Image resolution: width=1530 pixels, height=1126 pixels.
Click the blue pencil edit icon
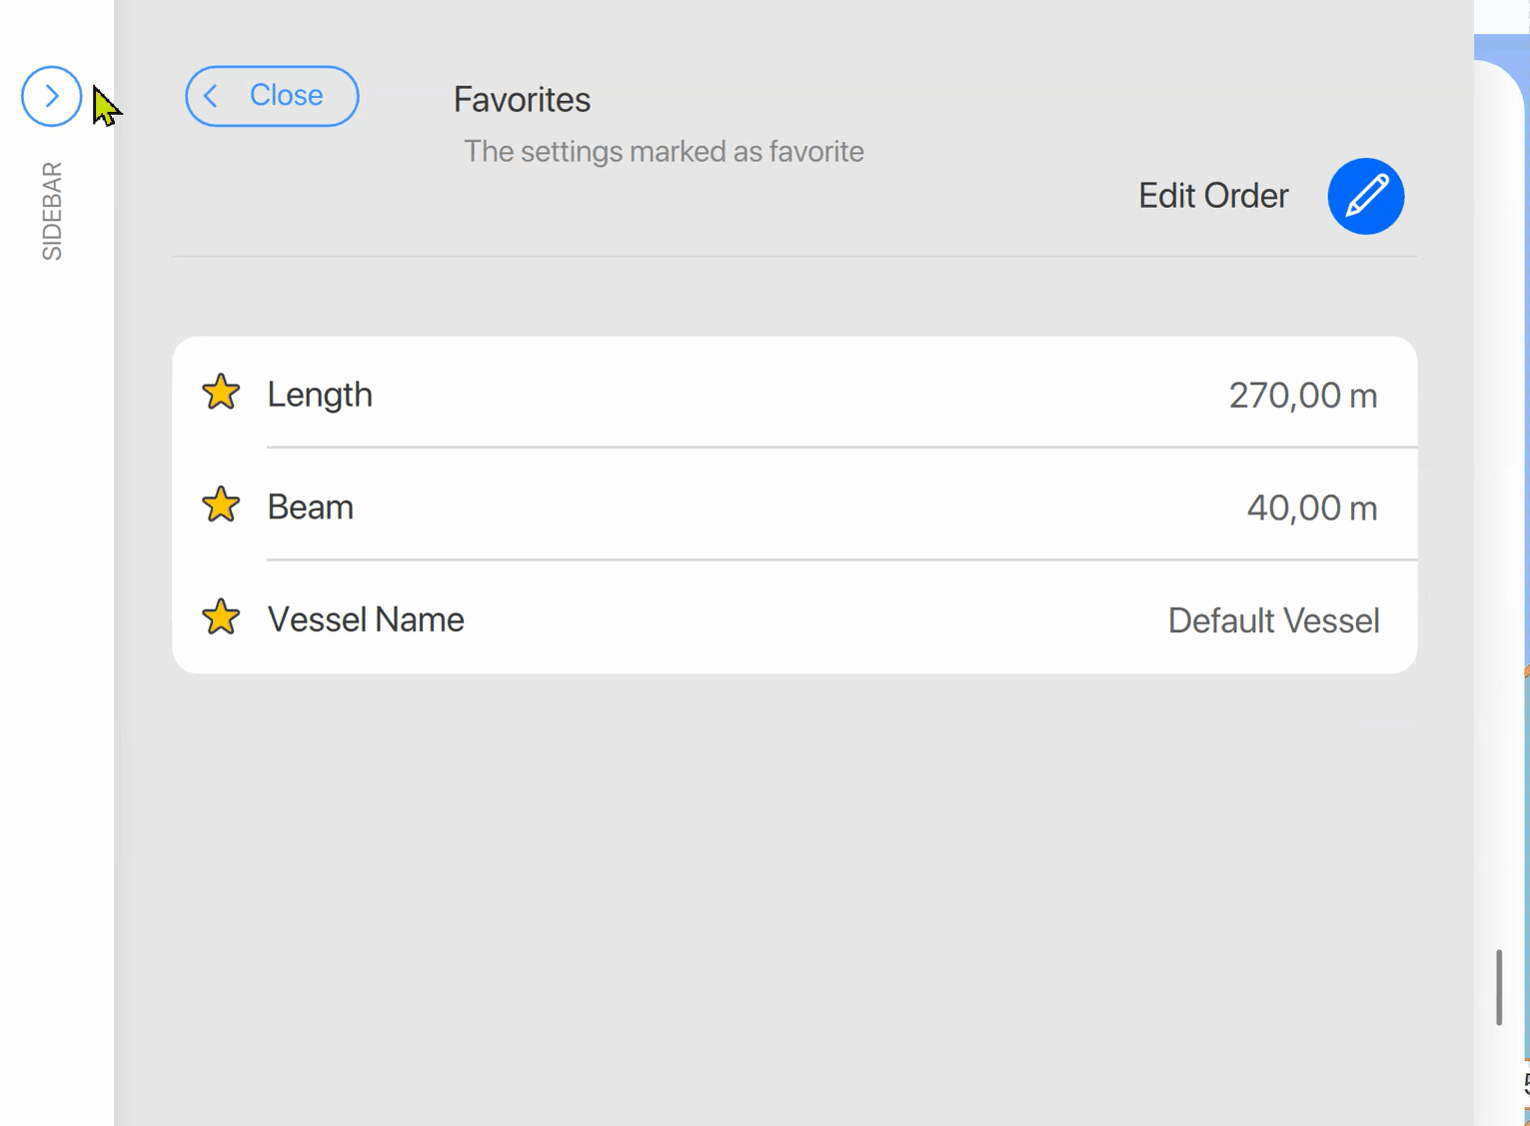[1365, 196]
